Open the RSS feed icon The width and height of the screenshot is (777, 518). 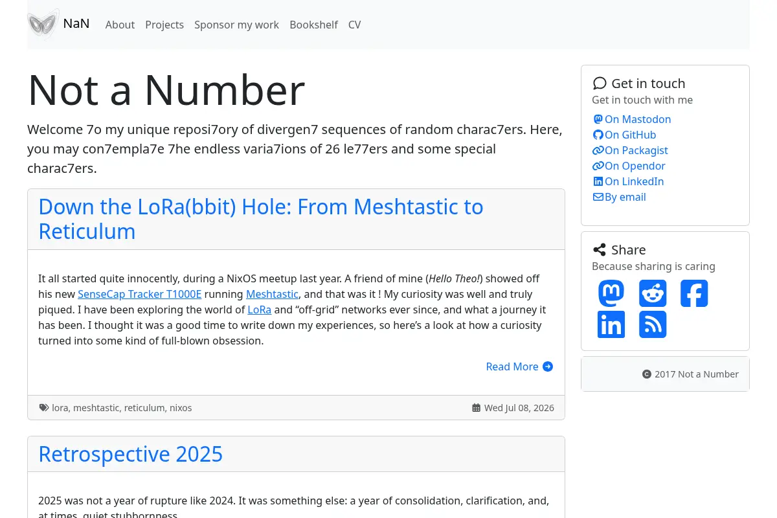653,324
